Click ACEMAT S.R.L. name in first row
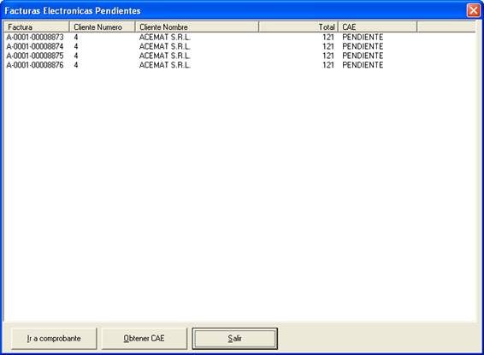 pyautogui.click(x=165, y=37)
